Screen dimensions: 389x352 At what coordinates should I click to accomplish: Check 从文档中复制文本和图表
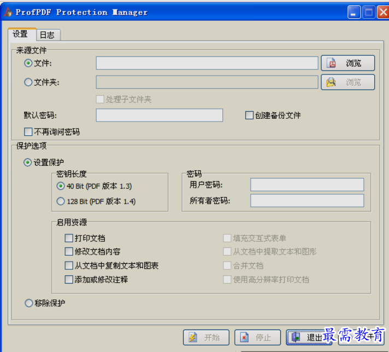(x=69, y=266)
